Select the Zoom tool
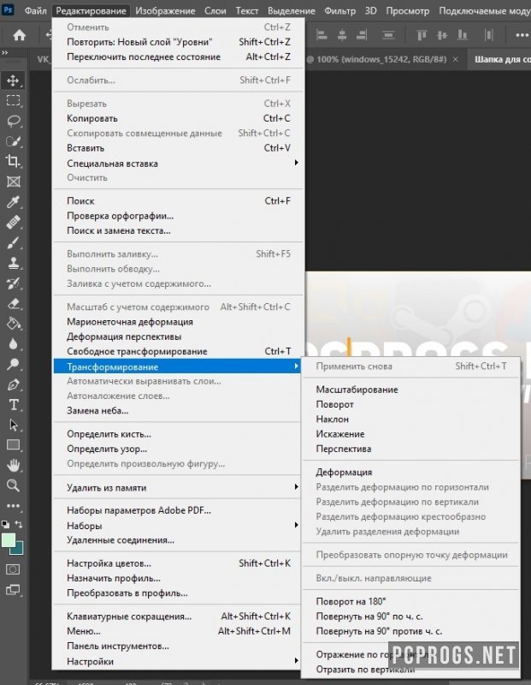The width and height of the screenshot is (531, 685). point(13,485)
